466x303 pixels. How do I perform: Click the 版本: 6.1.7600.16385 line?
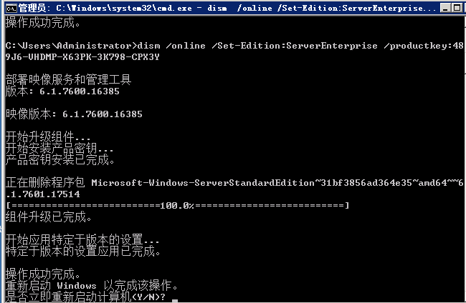(62, 91)
